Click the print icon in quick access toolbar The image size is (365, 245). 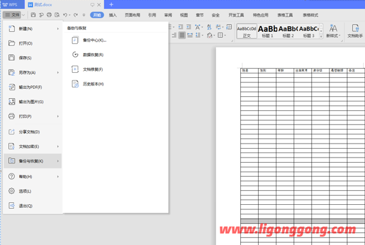[x=49, y=15]
